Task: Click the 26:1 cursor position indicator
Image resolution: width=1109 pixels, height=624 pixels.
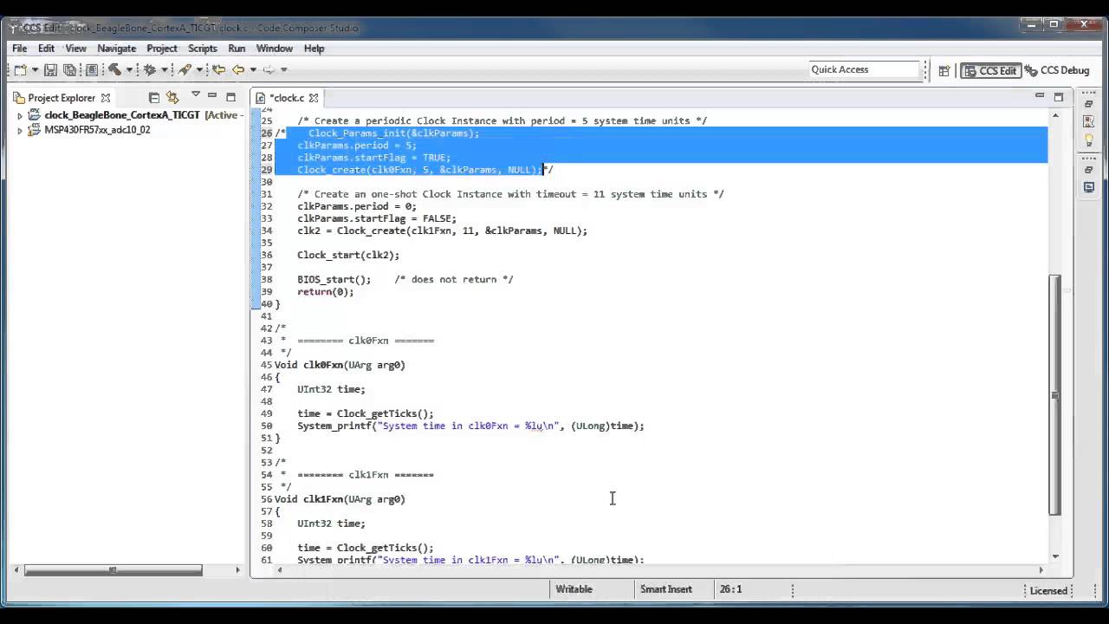Action: pos(730,589)
